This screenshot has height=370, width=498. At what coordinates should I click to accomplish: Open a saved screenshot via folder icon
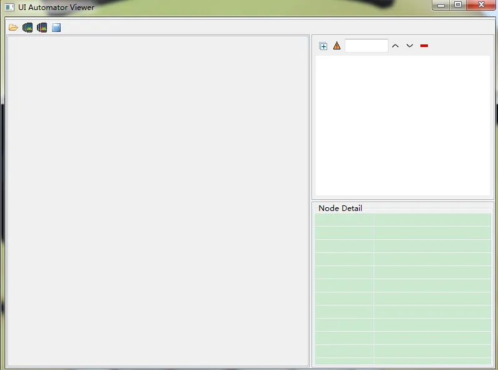pos(13,28)
